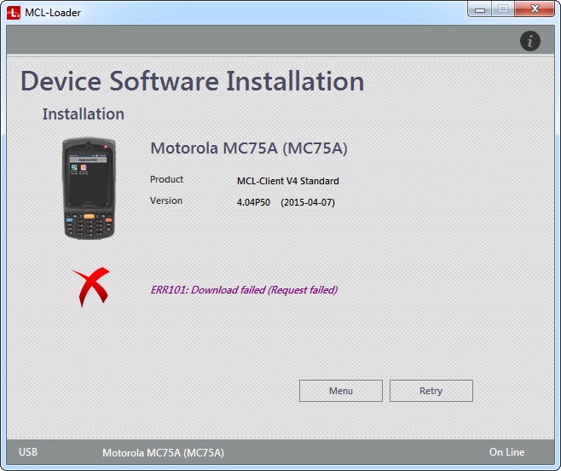The image size is (561, 471).
Task: Click the MCL-Loader app icon in title bar
Action: 13,12
